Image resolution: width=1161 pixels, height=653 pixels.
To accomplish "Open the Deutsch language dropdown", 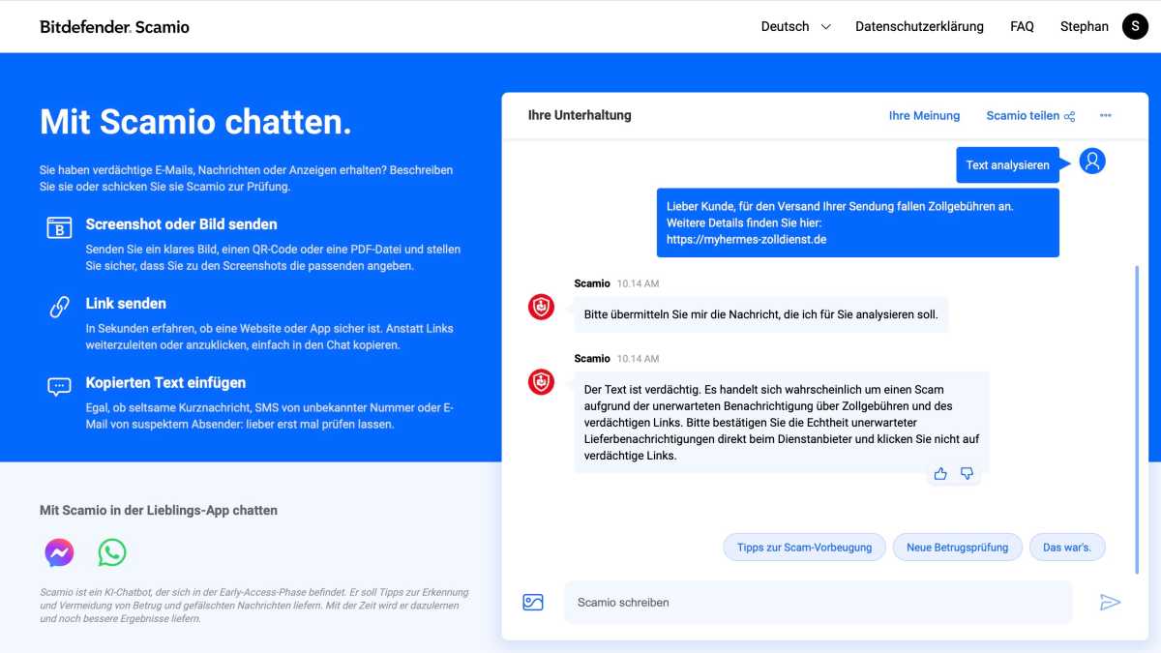I will tap(795, 27).
